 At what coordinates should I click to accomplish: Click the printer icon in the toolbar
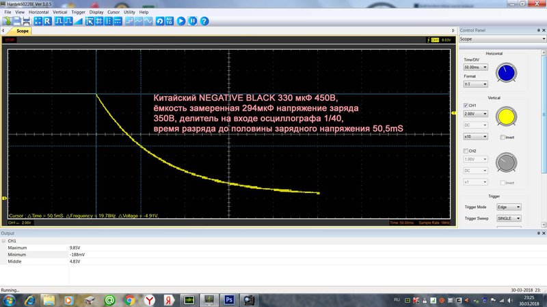[x=26, y=21]
